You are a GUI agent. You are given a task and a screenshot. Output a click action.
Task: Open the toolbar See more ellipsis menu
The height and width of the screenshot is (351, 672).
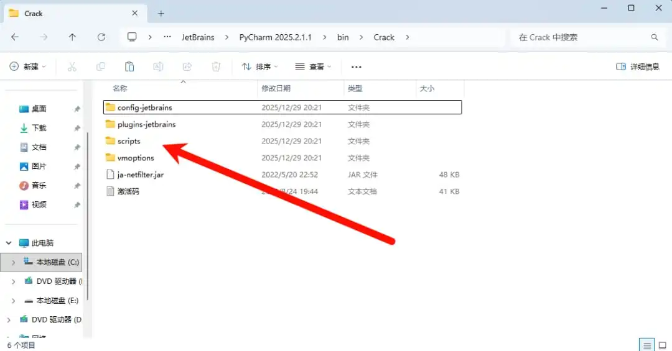[x=356, y=66]
